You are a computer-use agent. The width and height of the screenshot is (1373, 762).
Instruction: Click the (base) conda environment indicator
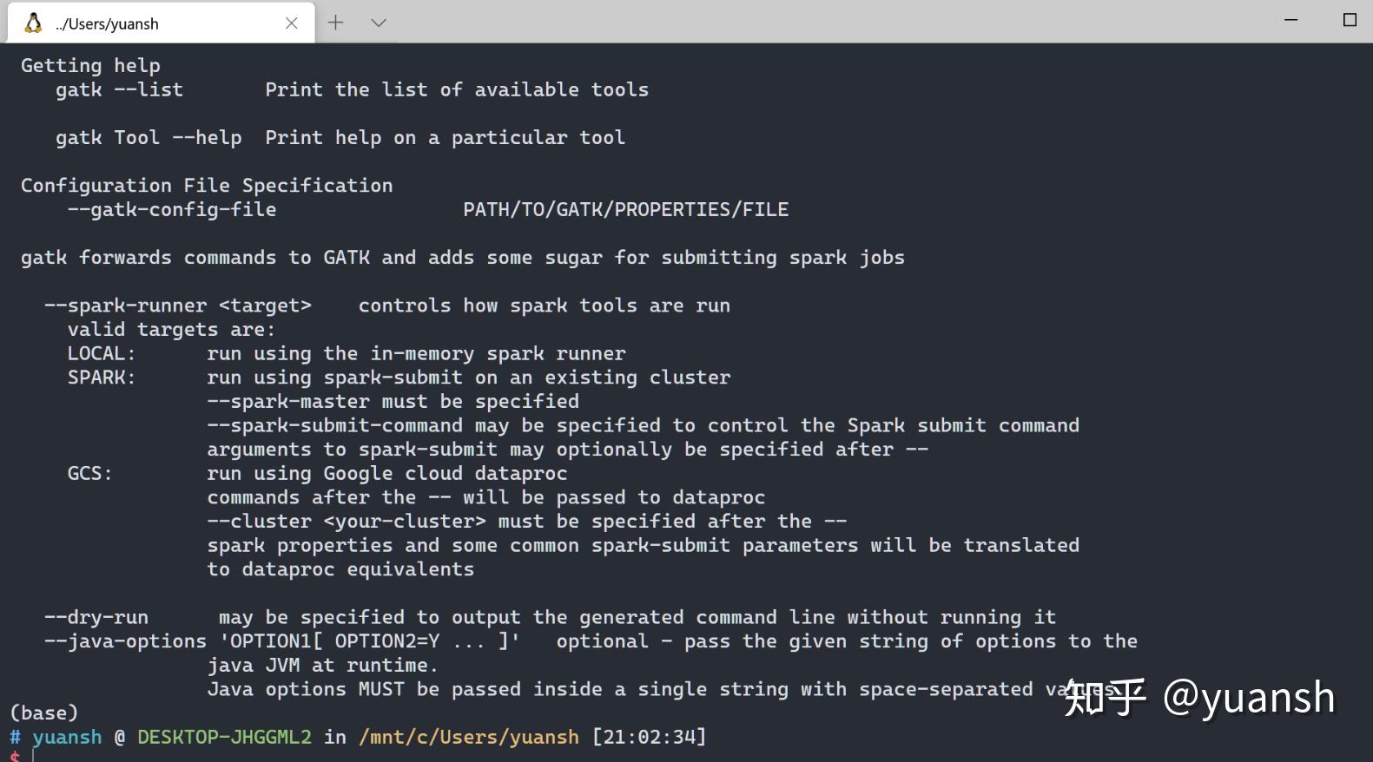pyautogui.click(x=43, y=713)
